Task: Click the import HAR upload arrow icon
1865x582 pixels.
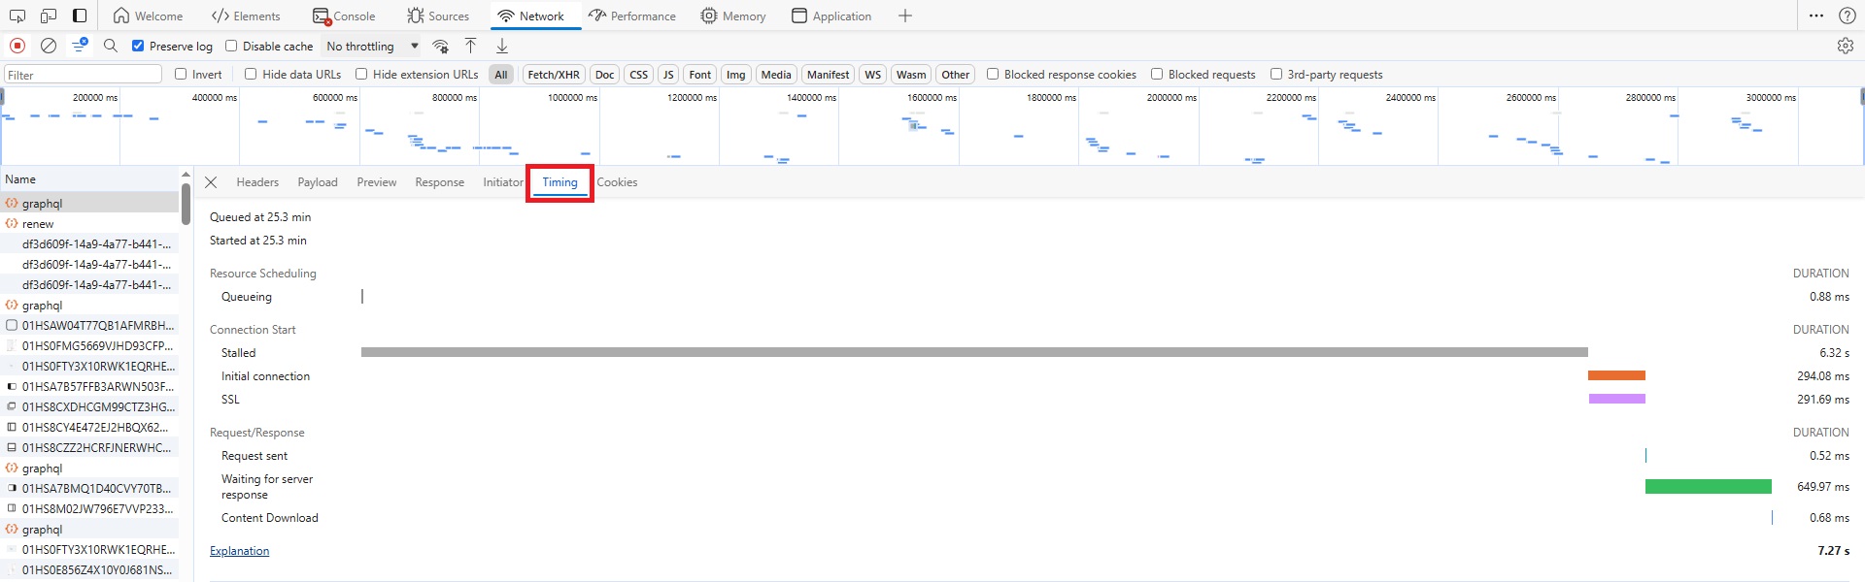Action: pyautogui.click(x=470, y=46)
